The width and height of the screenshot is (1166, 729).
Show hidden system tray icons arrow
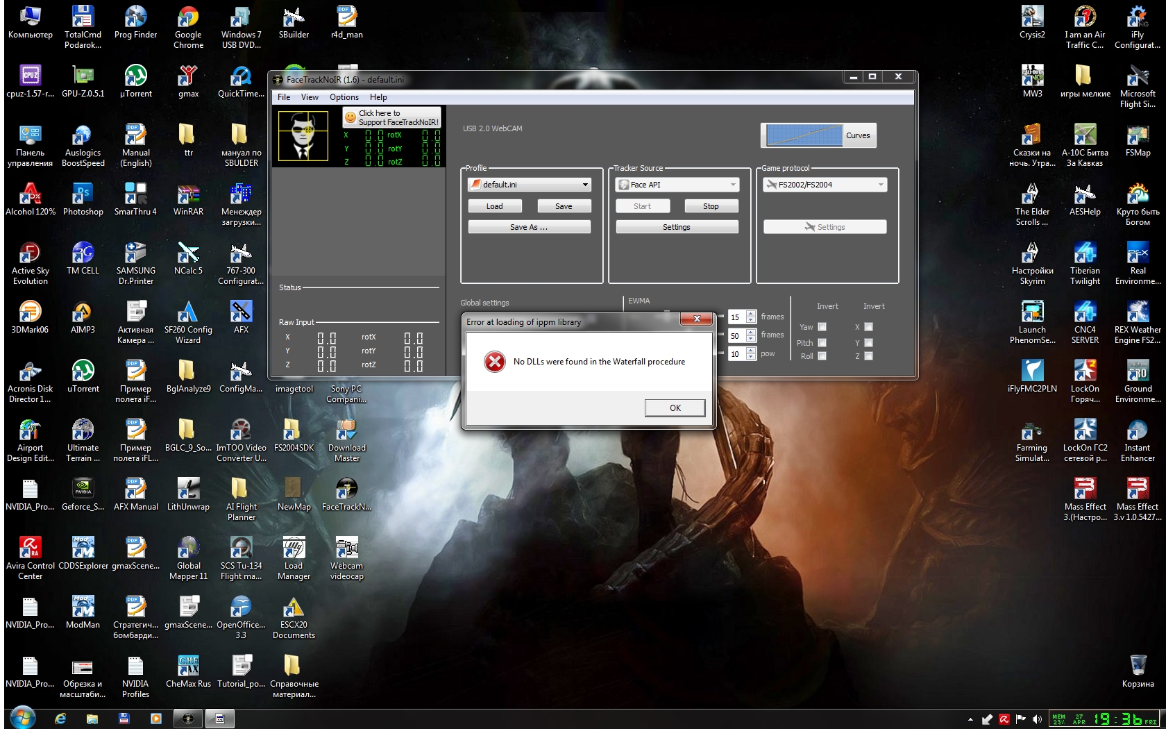coord(970,719)
